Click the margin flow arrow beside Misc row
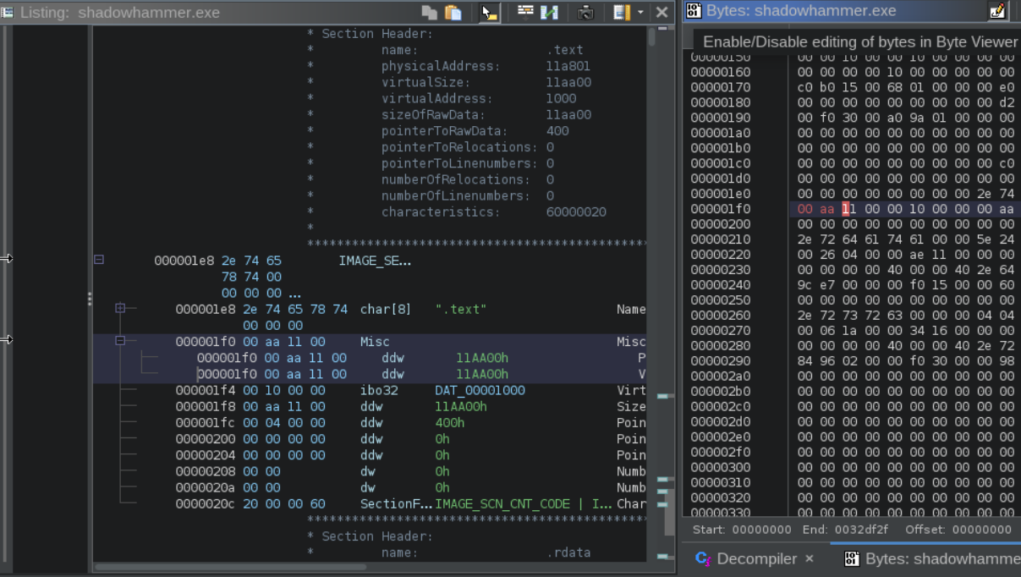Screen dimensions: 1021x577 pyautogui.click(x=7, y=339)
